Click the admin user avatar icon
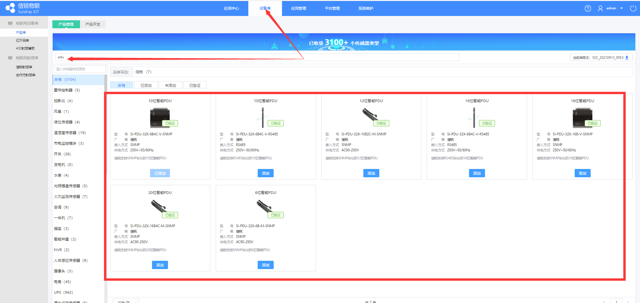This screenshot has width=640, height=303. [600, 8]
